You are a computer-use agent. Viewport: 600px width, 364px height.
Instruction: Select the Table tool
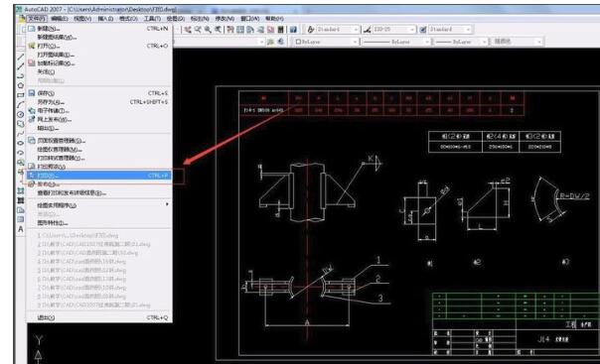[x=21, y=219]
